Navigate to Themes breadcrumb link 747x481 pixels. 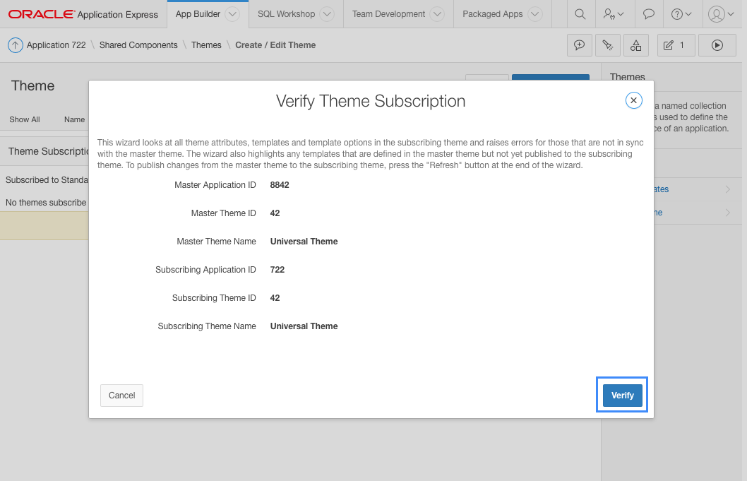pos(206,45)
